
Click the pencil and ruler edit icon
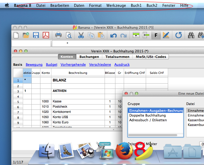click(166, 35)
